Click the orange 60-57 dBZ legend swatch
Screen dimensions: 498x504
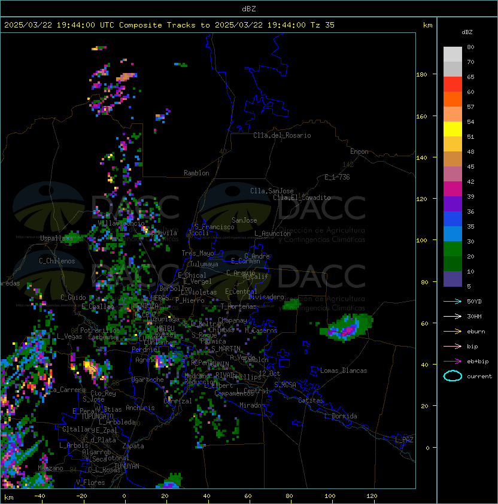pyautogui.click(x=453, y=99)
